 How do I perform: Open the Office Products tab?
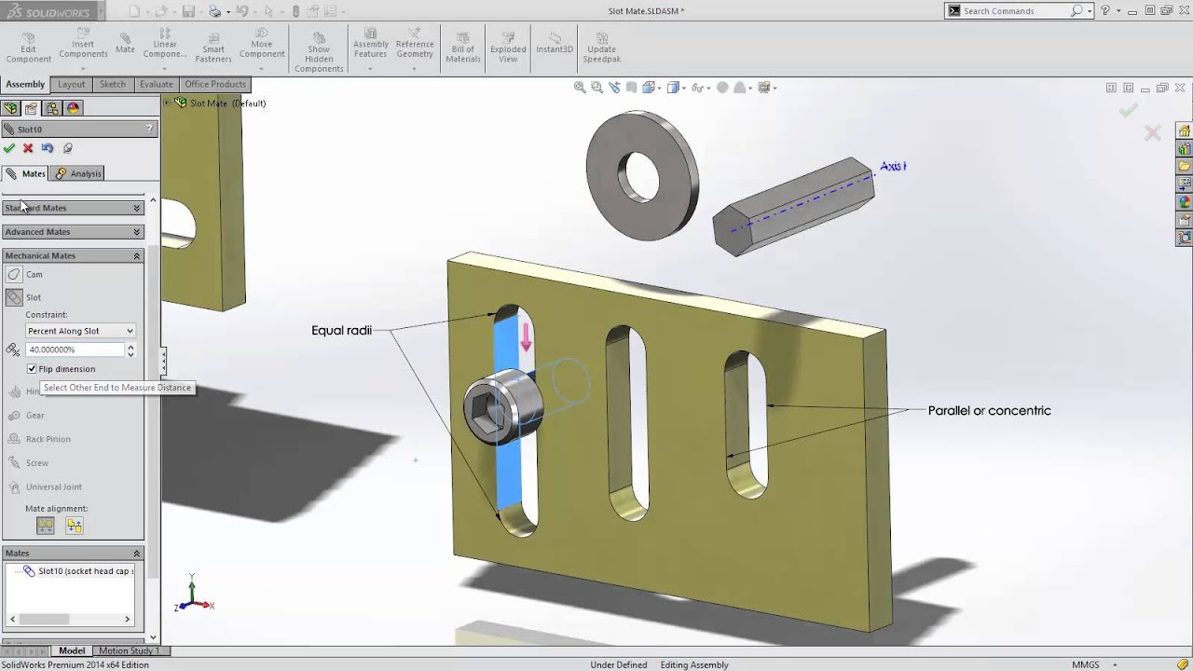(x=215, y=84)
